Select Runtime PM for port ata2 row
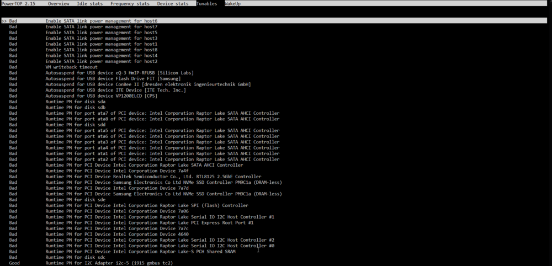 [x=144, y=159]
